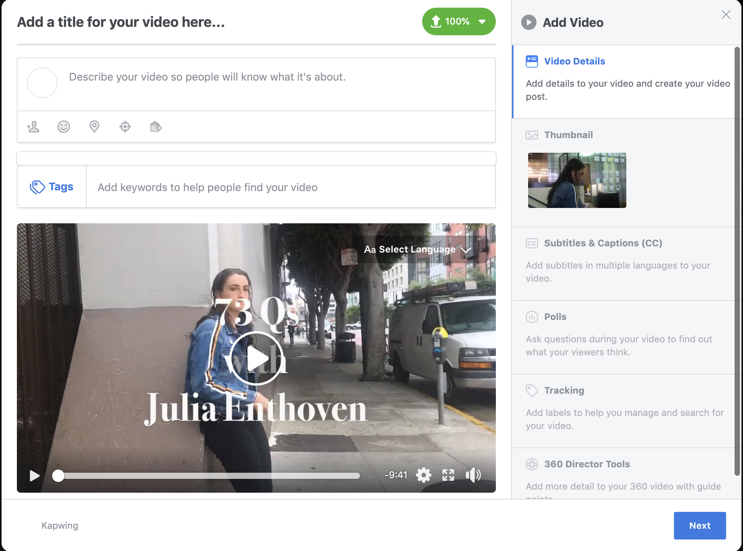743x551 pixels.
Task: Click the tag product icon
Action: (156, 127)
